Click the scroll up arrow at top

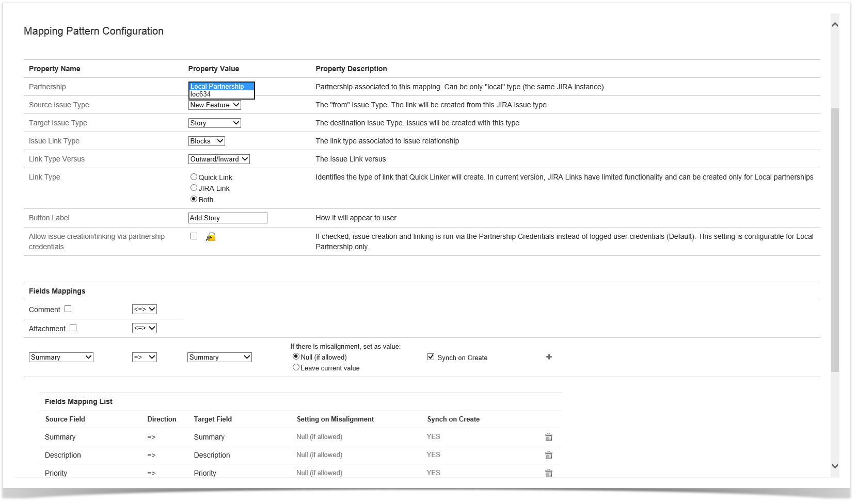pyautogui.click(x=835, y=24)
